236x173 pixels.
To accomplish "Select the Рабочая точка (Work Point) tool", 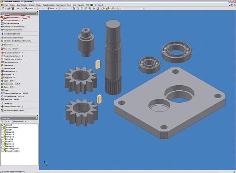I will (8, 69).
